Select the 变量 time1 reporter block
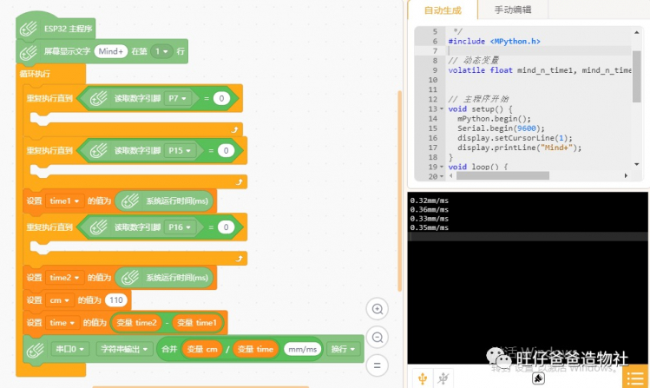The width and height of the screenshot is (650, 388). [197, 323]
